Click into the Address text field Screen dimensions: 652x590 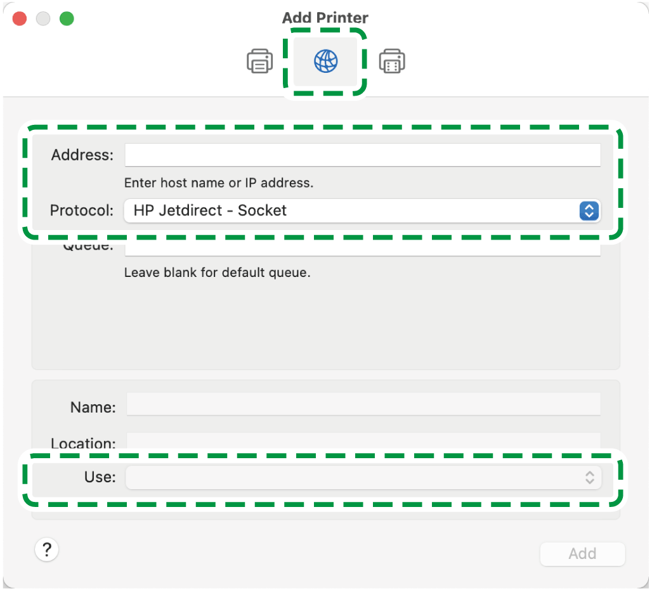[x=362, y=155]
